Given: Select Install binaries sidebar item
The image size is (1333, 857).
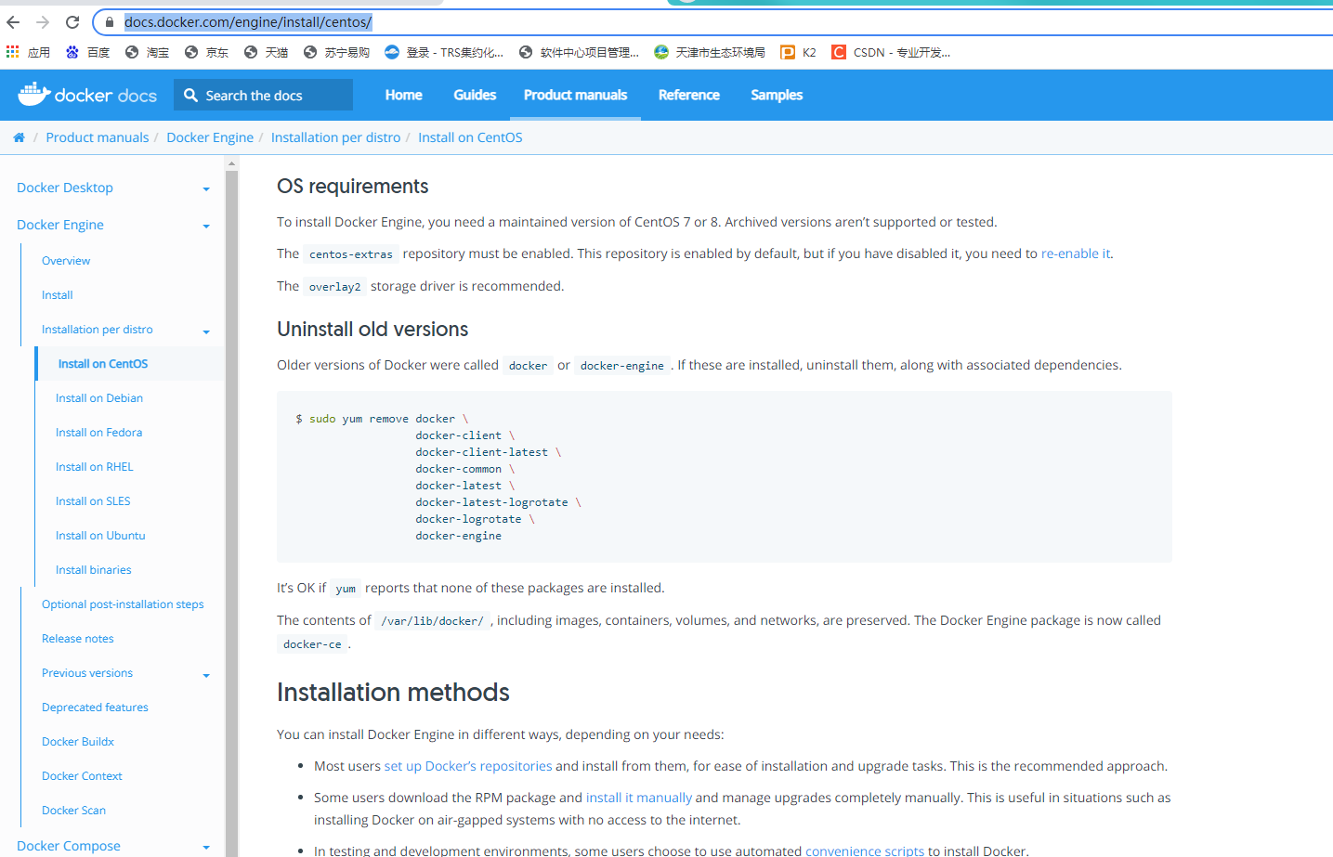Looking at the screenshot, I should pyautogui.click(x=94, y=570).
